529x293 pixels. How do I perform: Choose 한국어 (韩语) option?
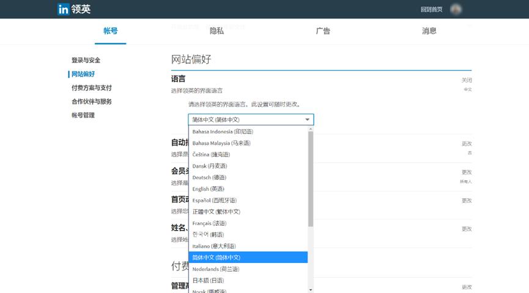(x=248, y=235)
